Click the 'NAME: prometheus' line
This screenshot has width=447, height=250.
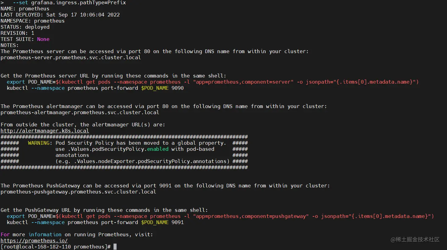pyautogui.click(x=25, y=9)
